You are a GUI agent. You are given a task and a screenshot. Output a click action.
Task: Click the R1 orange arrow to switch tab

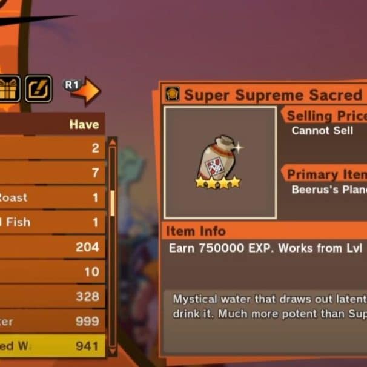(x=82, y=91)
